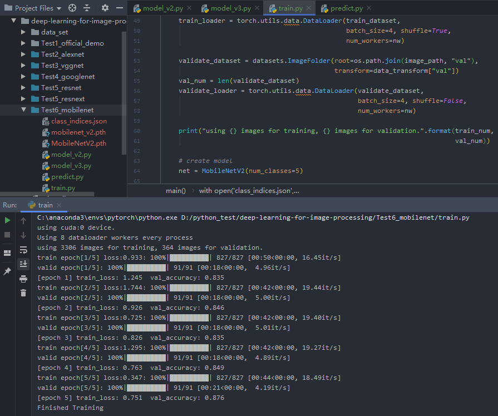
Task: Click main() in the breadcrumb bar
Action: tap(175, 191)
